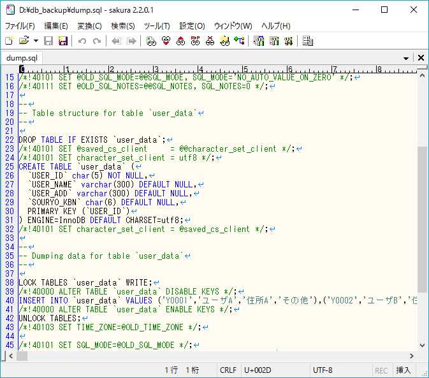This screenshot has width=429, height=378.
Task: Click the UTF-8 encoding status entry
Action: pos(323,370)
